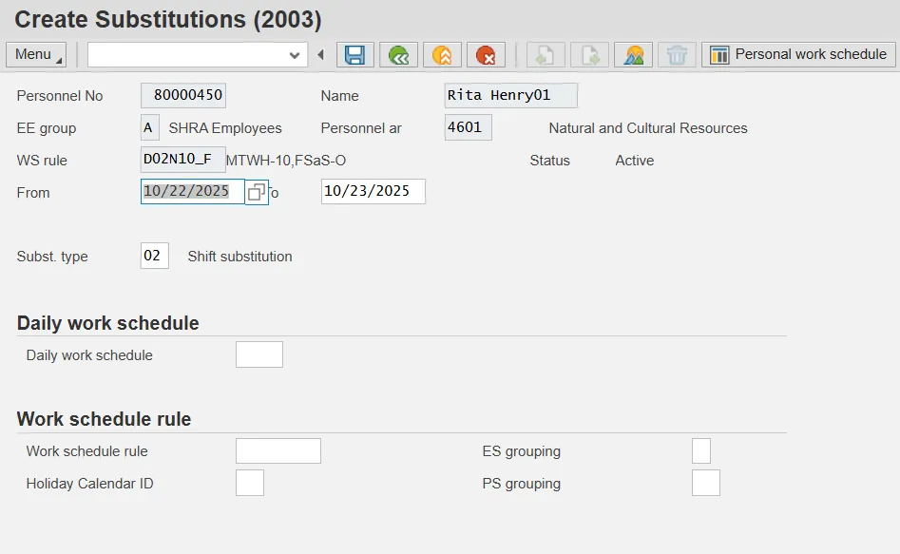Click the trash delete icon
The height and width of the screenshot is (554, 900).
(x=677, y=55)
